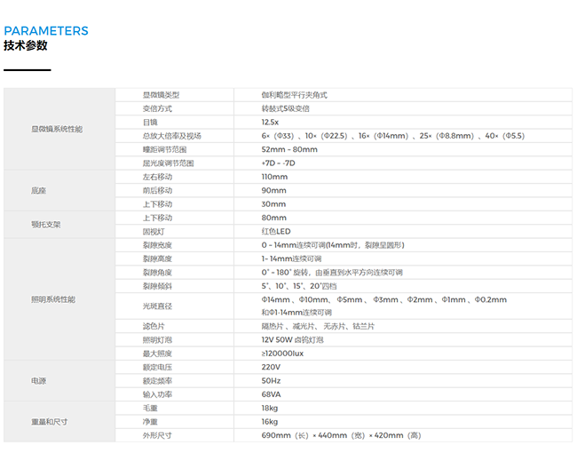Click the 照明系统性能 category cell
Image resolution: width=577 pixels, height=453 pixels.
53,299
